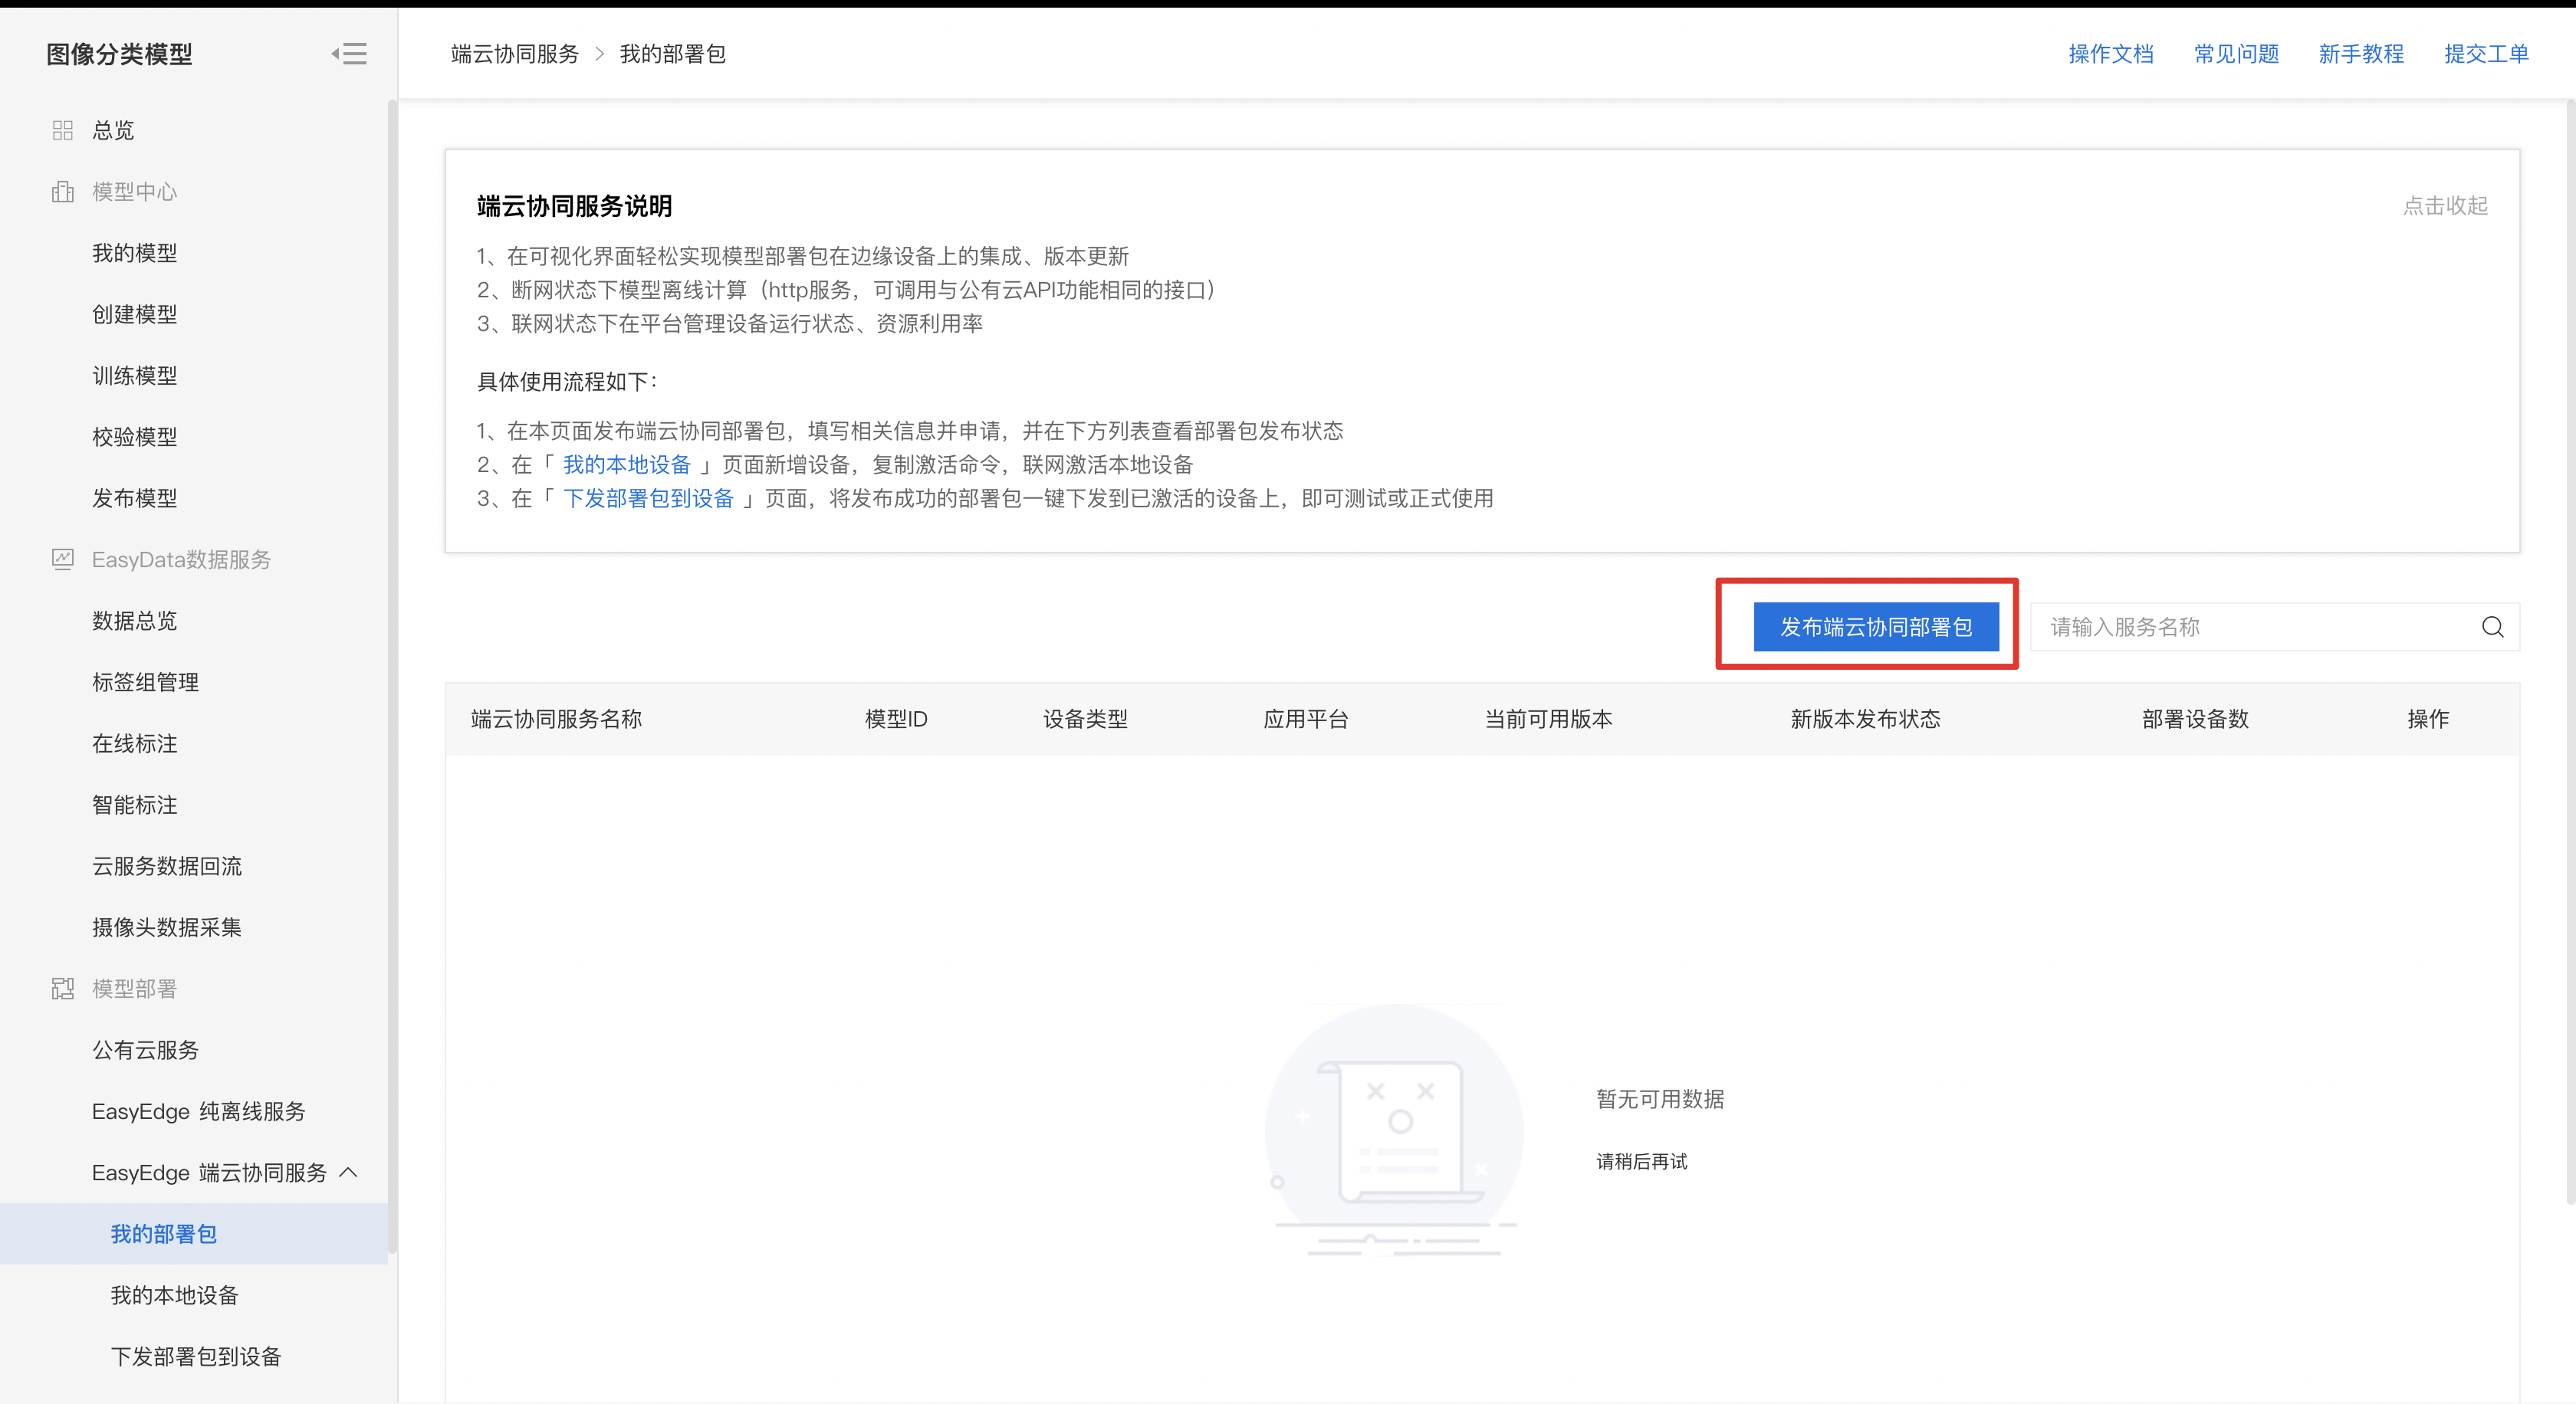2576x1404 pixels.
Task: Open EasyEdge 纯离线服务
Action: pos(199,1111)
